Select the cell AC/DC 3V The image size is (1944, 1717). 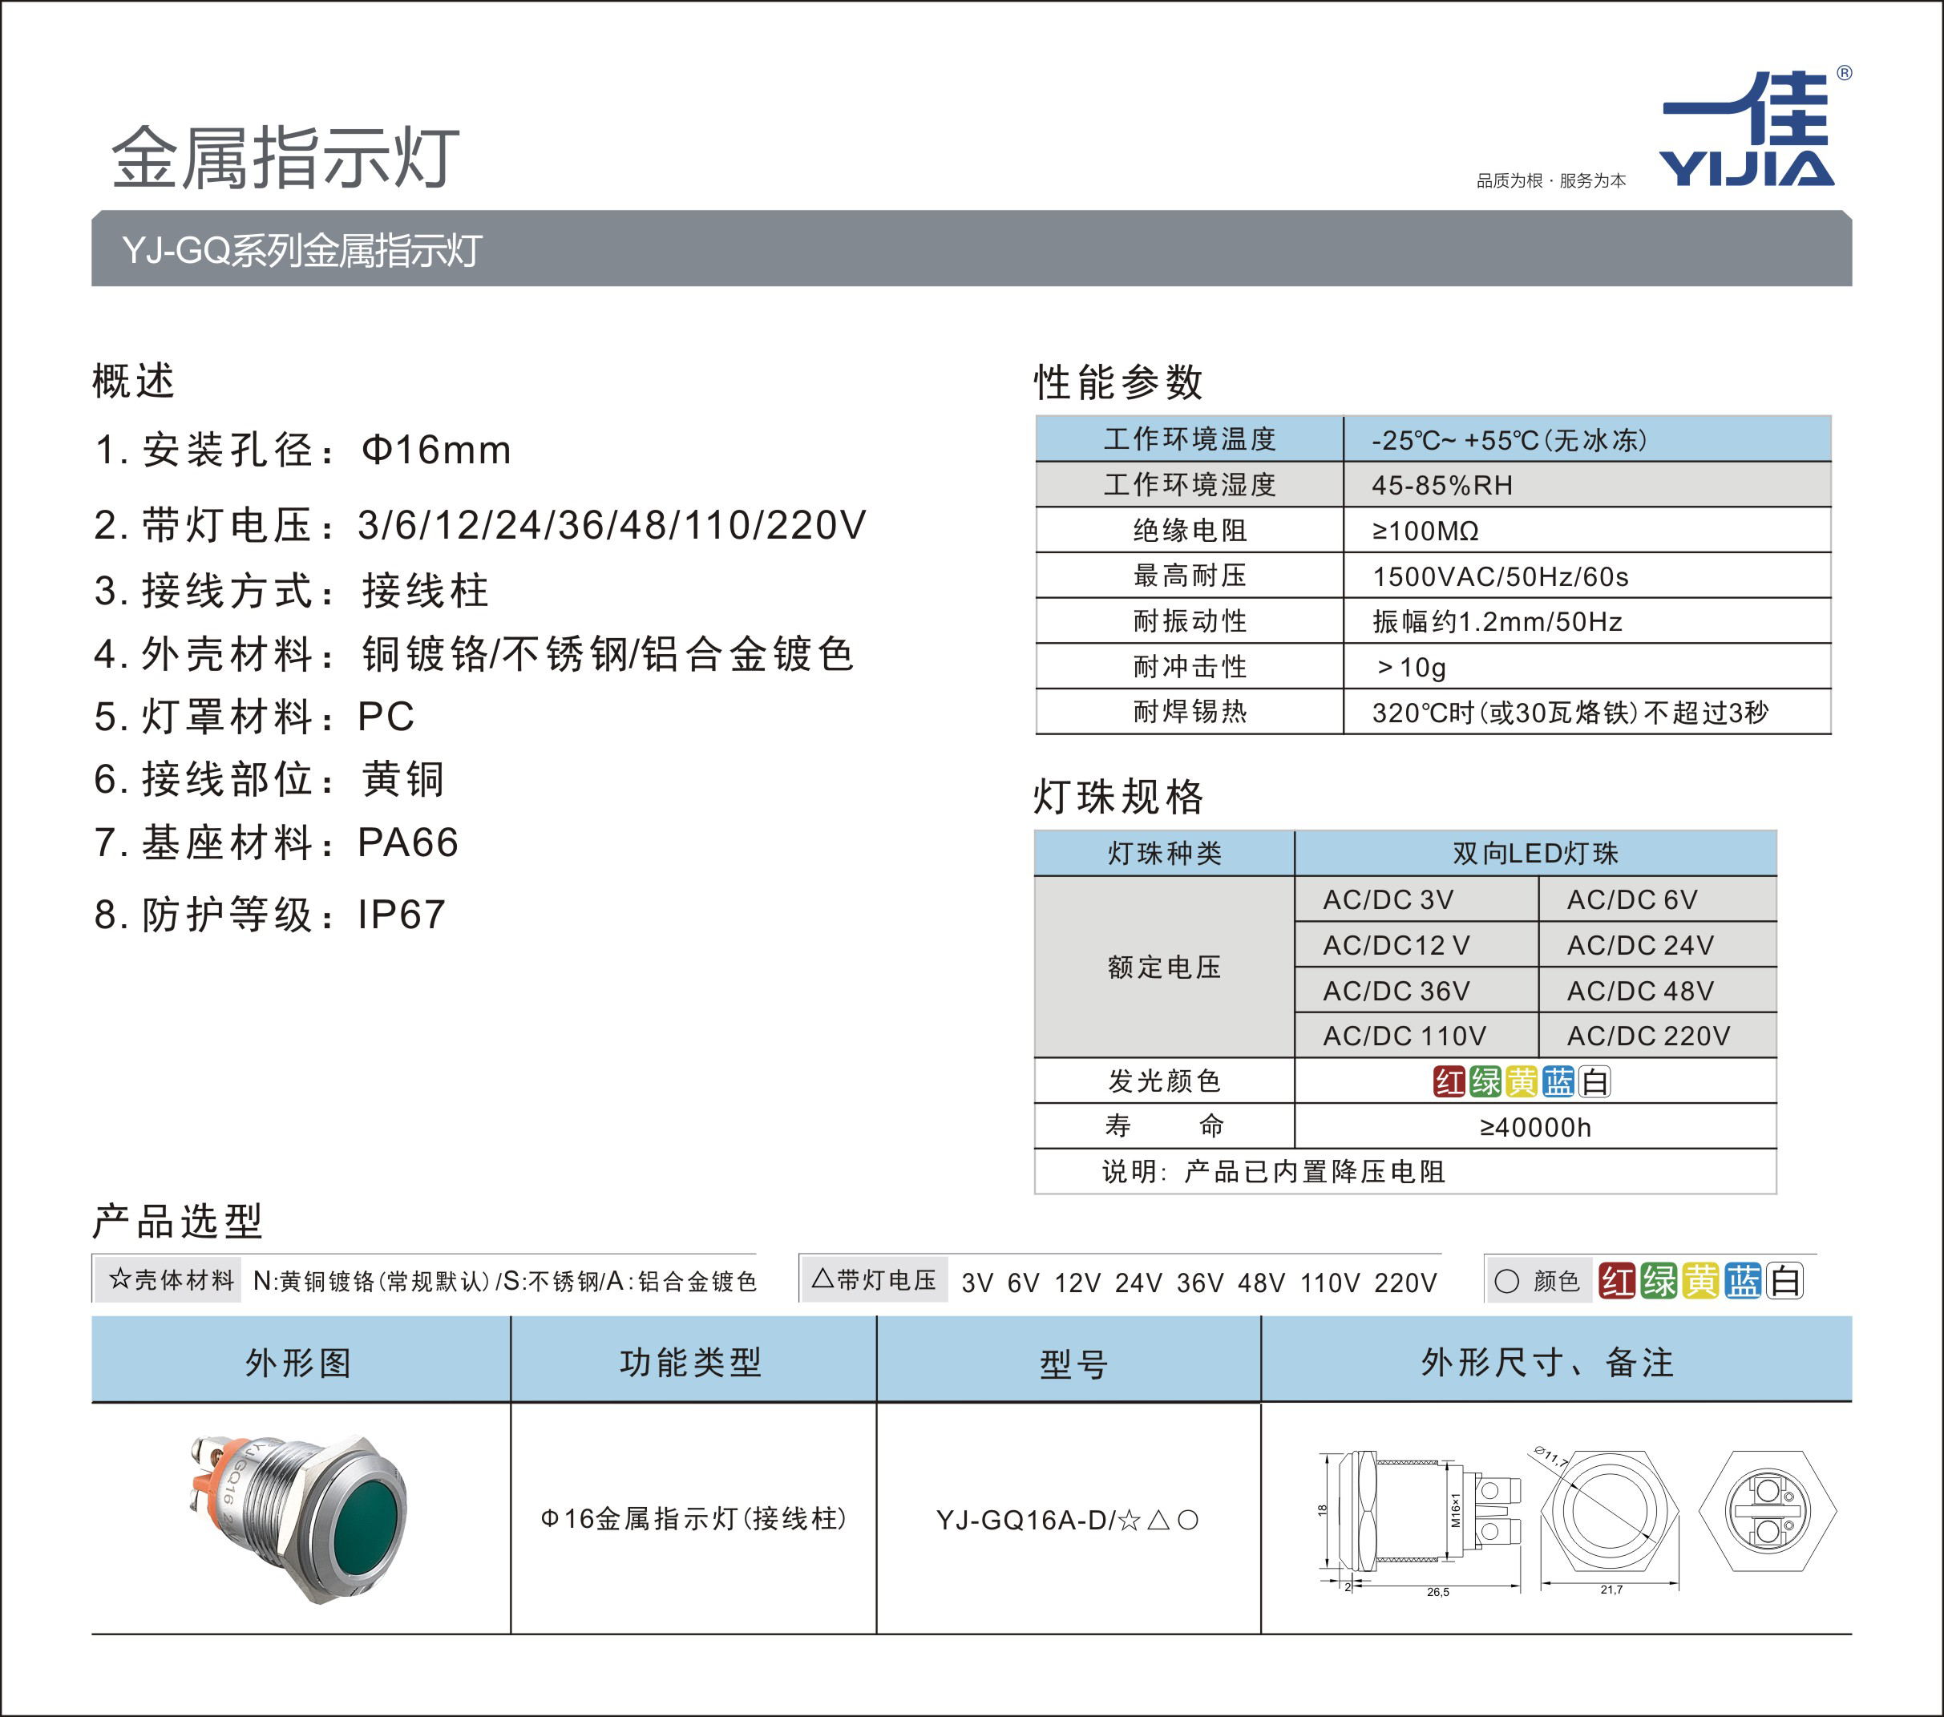click(x=1417, y=899)
